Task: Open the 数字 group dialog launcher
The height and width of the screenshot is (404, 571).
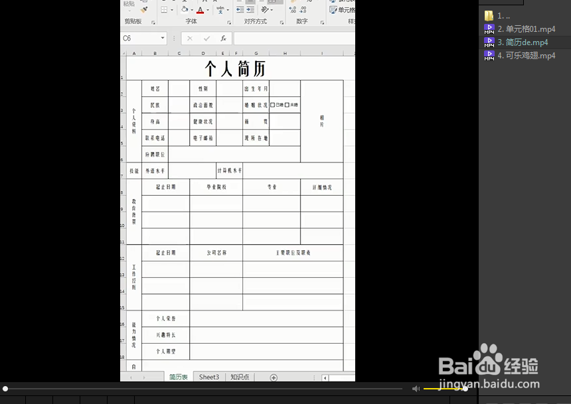Action: [x=322, y=23]
